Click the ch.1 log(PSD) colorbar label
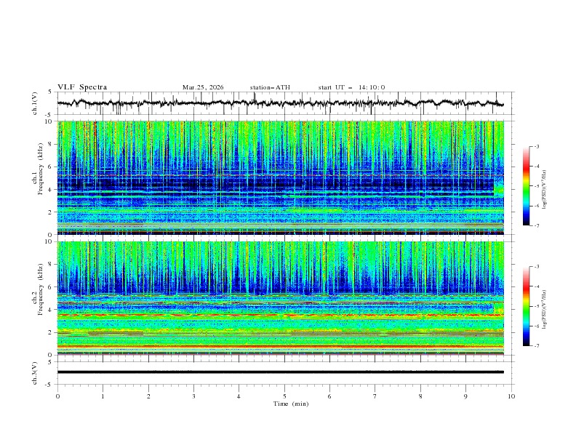The image size is (576, 445). tap(545, 190)
